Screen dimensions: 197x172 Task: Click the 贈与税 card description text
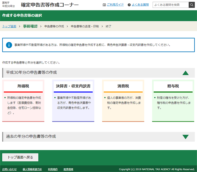(x=174, y=103)
